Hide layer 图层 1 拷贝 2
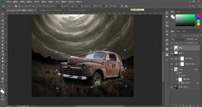 (x=172, y=87)
